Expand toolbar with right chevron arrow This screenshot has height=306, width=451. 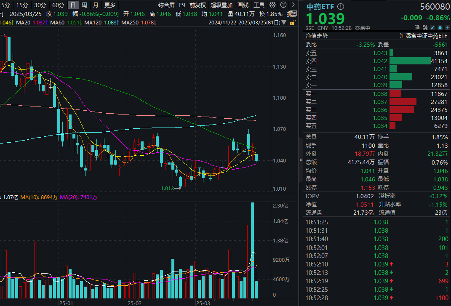pos(293,5)
